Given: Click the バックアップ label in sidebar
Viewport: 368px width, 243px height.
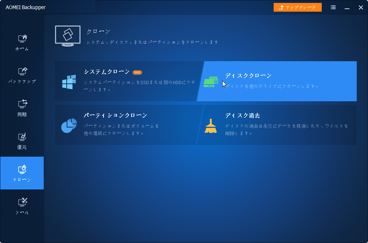Looking at the screenshot, I should click(22, 82).
